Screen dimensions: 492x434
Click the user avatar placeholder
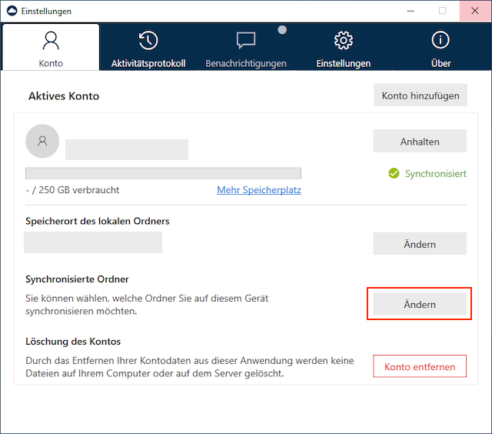[42, 141]
